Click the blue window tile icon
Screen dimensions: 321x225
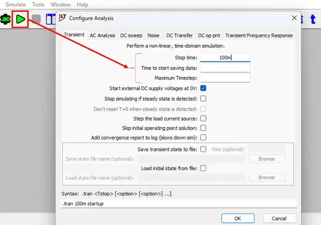(50, 19)
